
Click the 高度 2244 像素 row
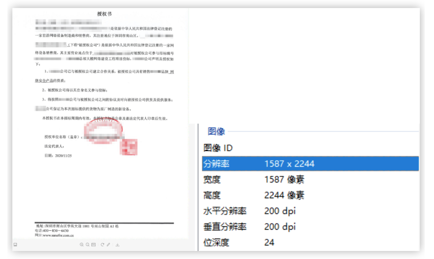[x=310, y=195]
